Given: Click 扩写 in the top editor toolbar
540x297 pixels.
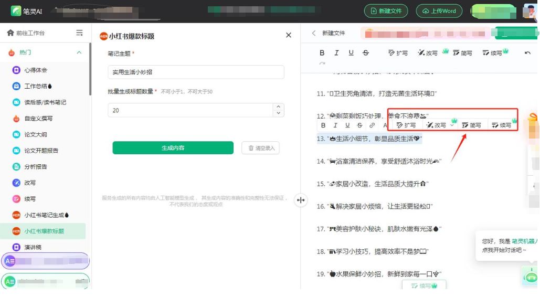Looking at the screenshot, I should click(398, 52).
